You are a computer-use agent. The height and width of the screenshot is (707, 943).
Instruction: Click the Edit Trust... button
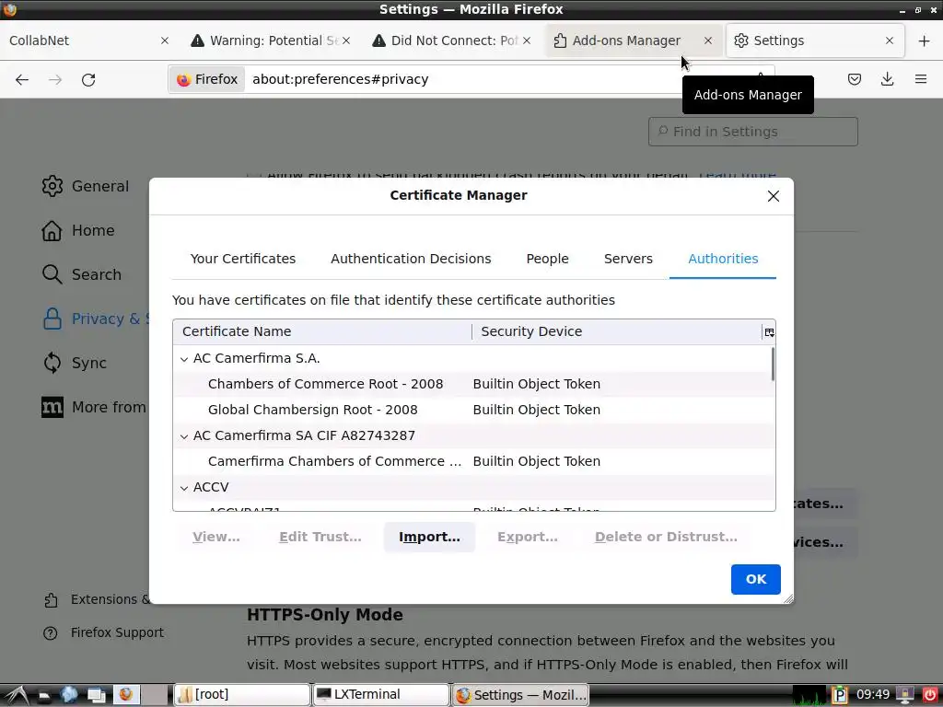(x=320, y=537)
